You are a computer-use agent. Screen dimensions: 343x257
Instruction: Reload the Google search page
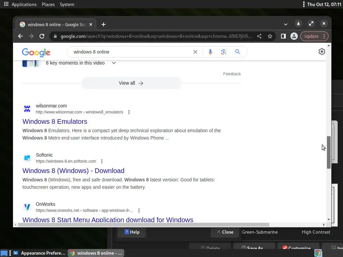coord(42,36)
